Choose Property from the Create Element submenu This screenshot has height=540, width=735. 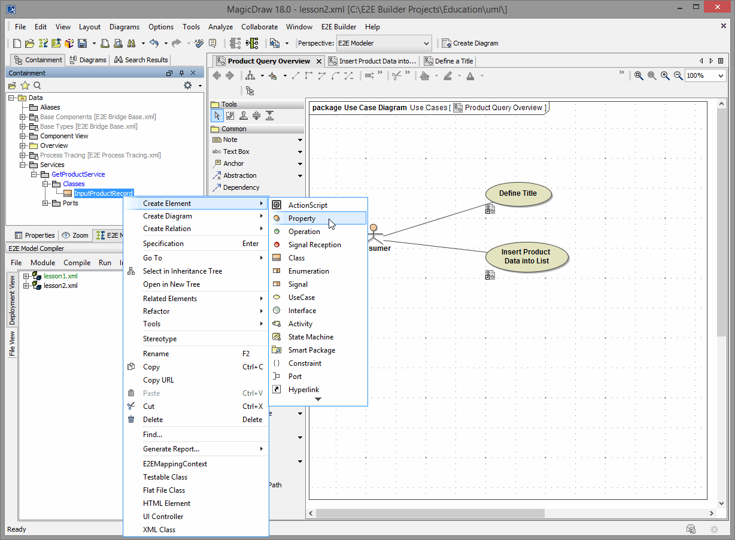click(x=302, y=219)
